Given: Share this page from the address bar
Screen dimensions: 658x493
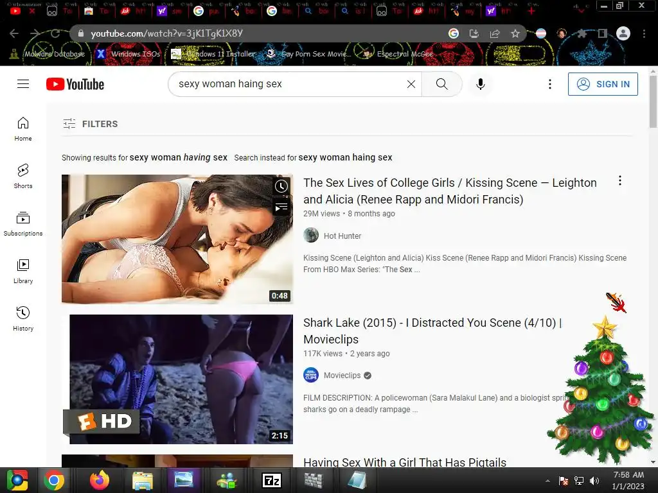Looking at the screenshot, I should coord(495,33).
